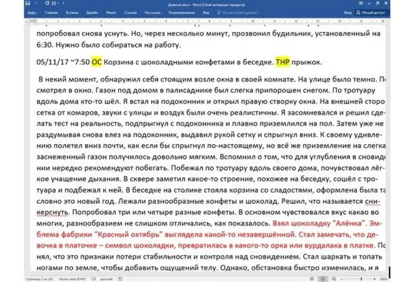402x282 pixels.
Task: Switch to the Главная ribbon tab
Action: tap(51, 12)
